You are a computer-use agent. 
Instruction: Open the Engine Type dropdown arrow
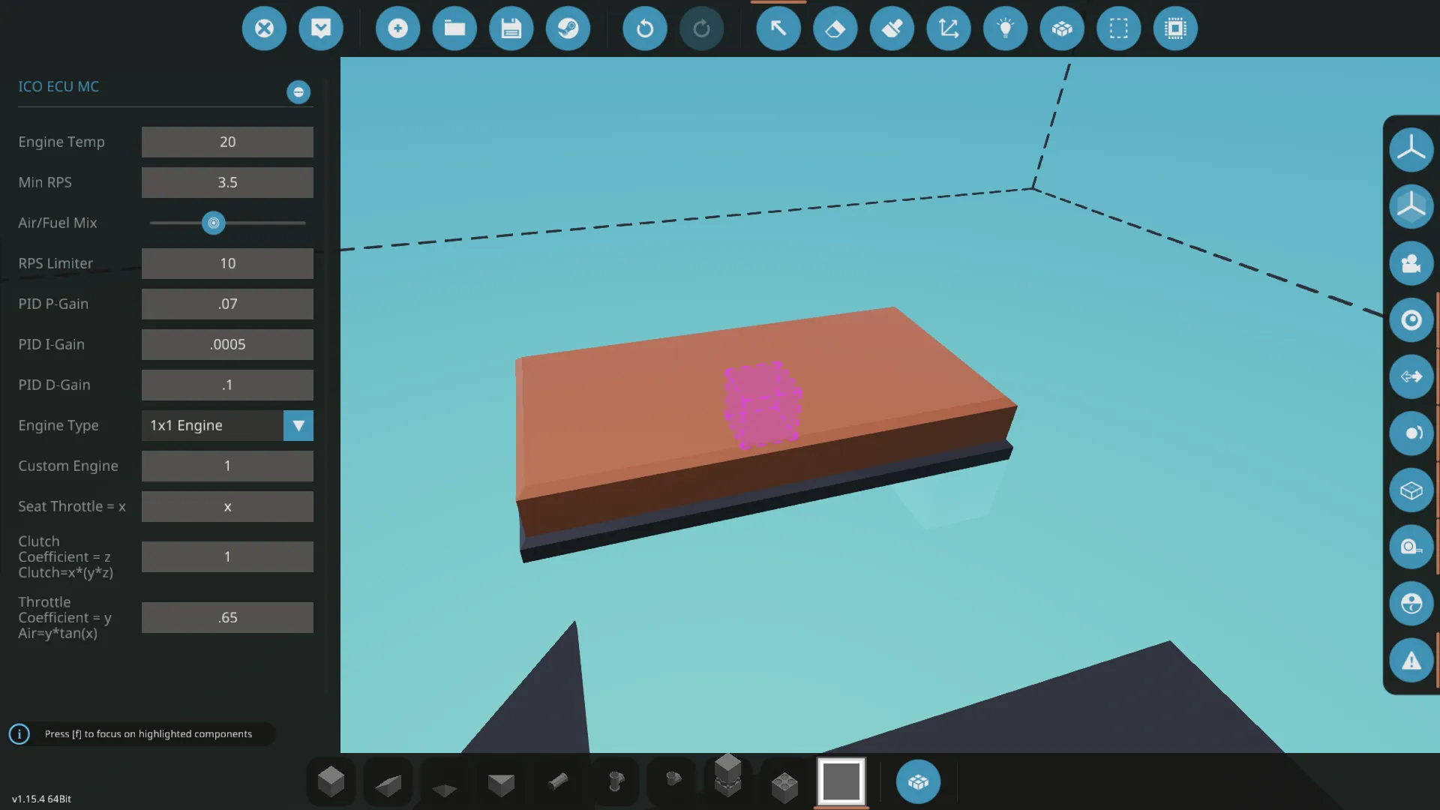298,425
